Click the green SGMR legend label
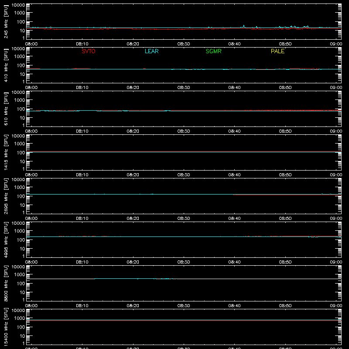This screenshot has width=349, height=349. 213,51
